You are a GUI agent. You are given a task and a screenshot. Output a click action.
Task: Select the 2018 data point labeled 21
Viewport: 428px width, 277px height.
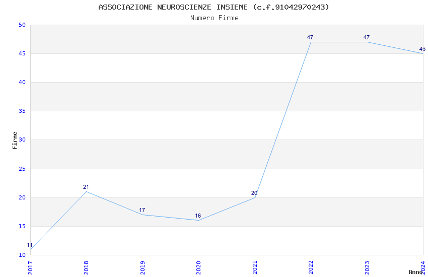(87, 191)
